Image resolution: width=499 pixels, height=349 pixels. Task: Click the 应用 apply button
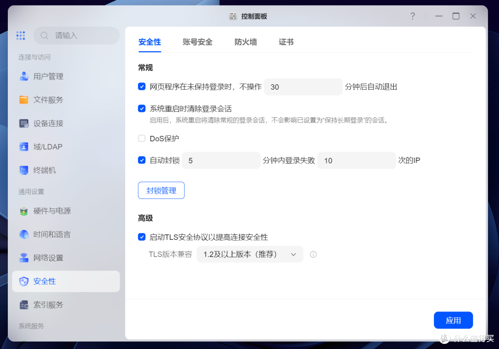coord(453,320)
